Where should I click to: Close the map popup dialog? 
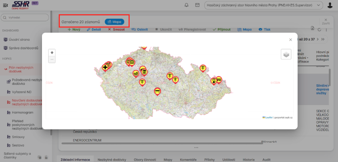[x=290, y=40]
